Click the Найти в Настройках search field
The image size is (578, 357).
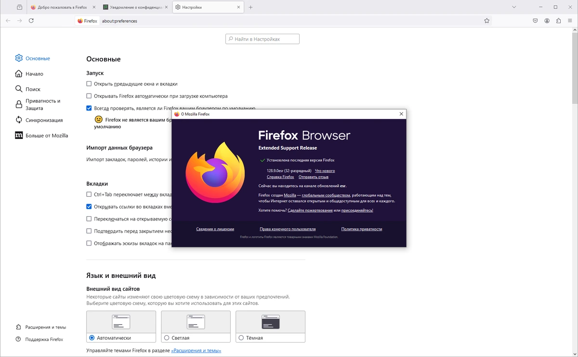pyautogui.click(x=263, y=39)
